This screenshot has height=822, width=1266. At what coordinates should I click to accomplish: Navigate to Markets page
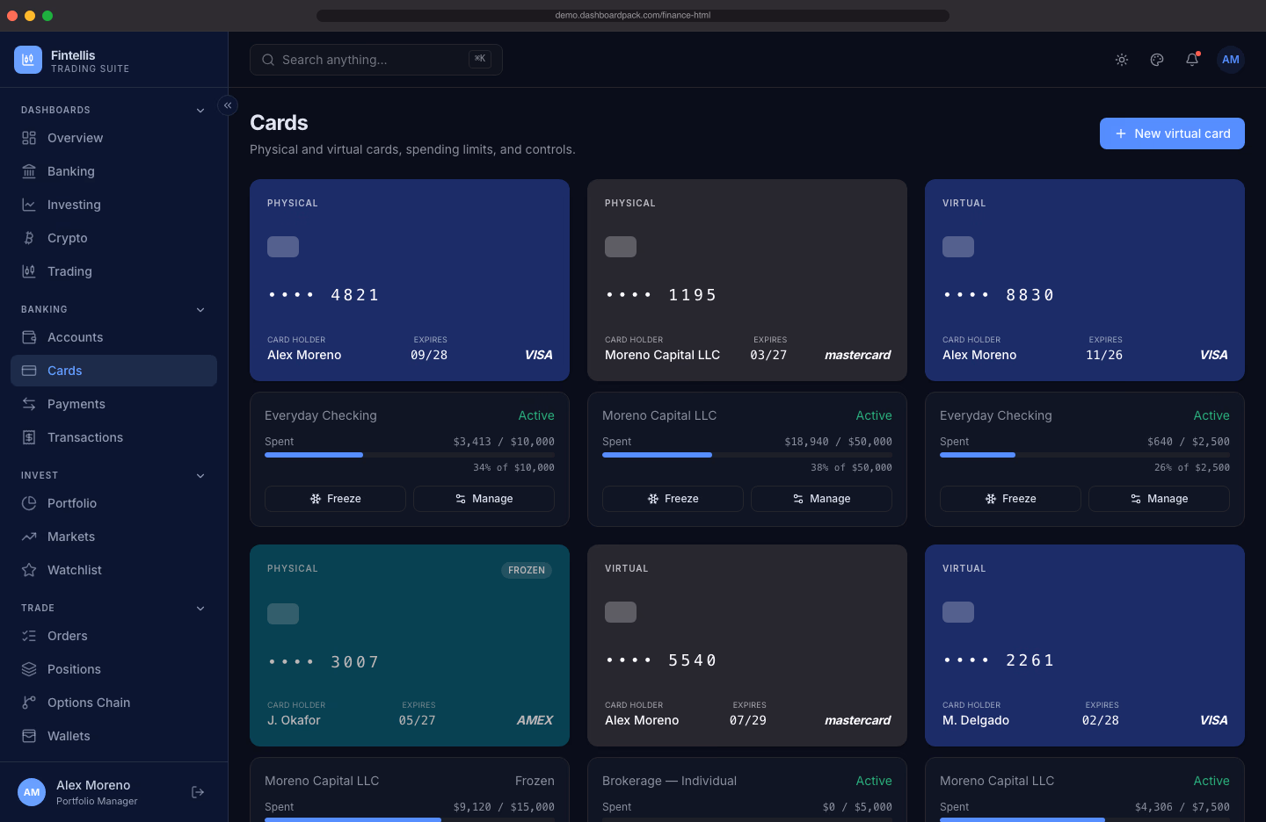[113, 537]
